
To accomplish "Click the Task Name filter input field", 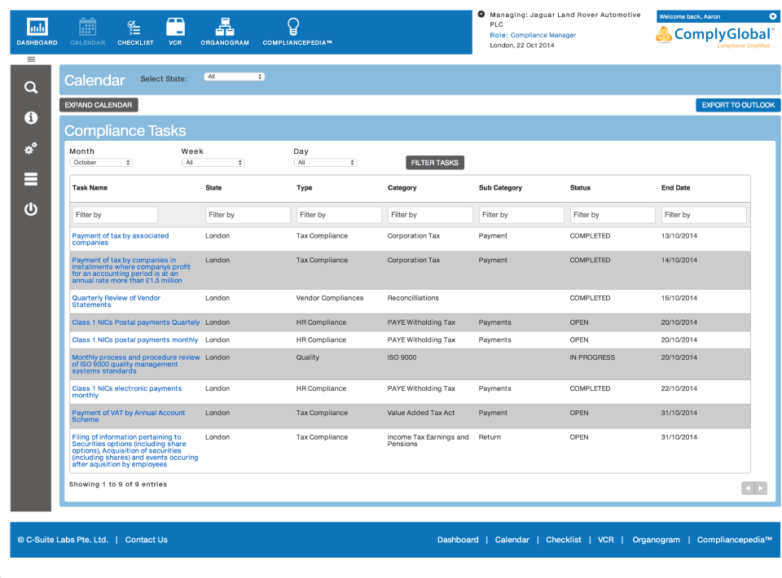I will click(113, 214).
